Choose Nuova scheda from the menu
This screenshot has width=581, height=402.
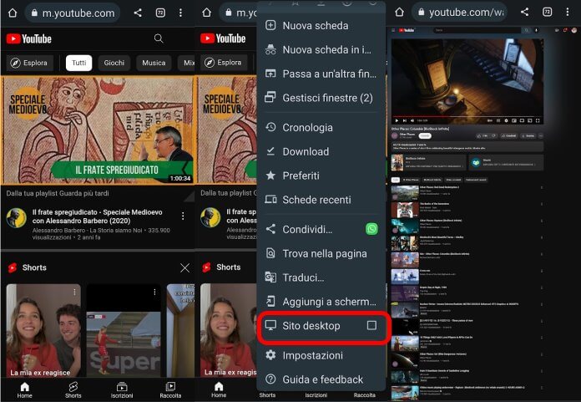(x=321, y=26)
